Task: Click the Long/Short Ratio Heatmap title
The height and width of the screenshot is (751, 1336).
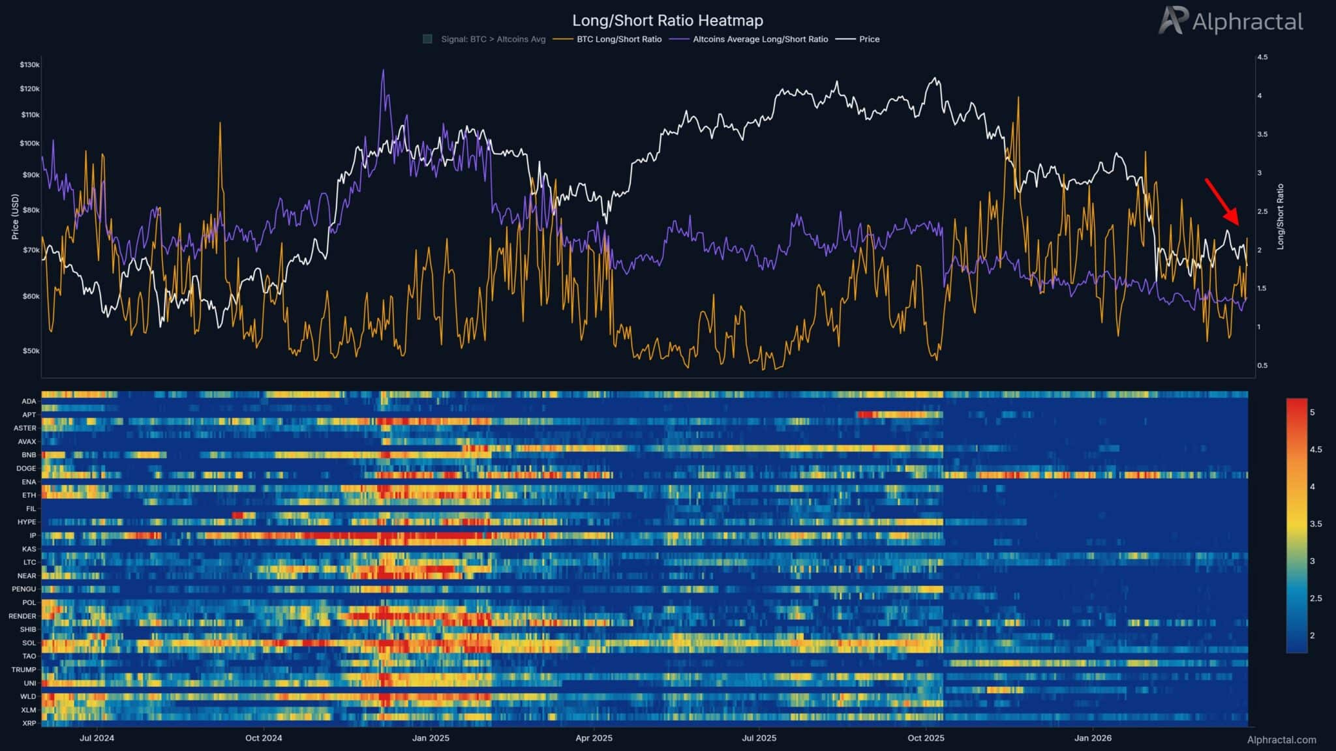Action: (667, 21)
